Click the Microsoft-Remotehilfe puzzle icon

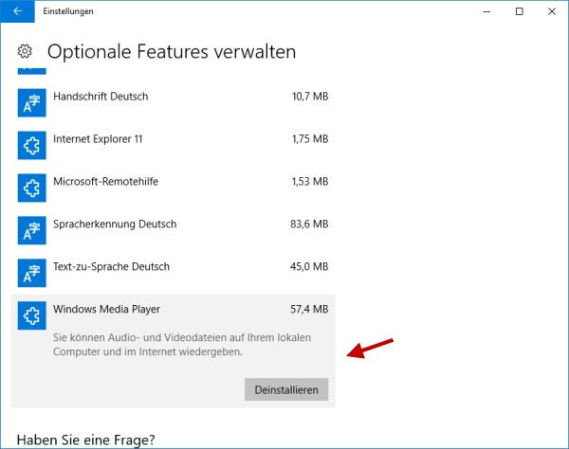click(x=32, y=189)
